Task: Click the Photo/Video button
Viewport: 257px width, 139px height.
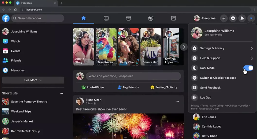Action: 93,87
